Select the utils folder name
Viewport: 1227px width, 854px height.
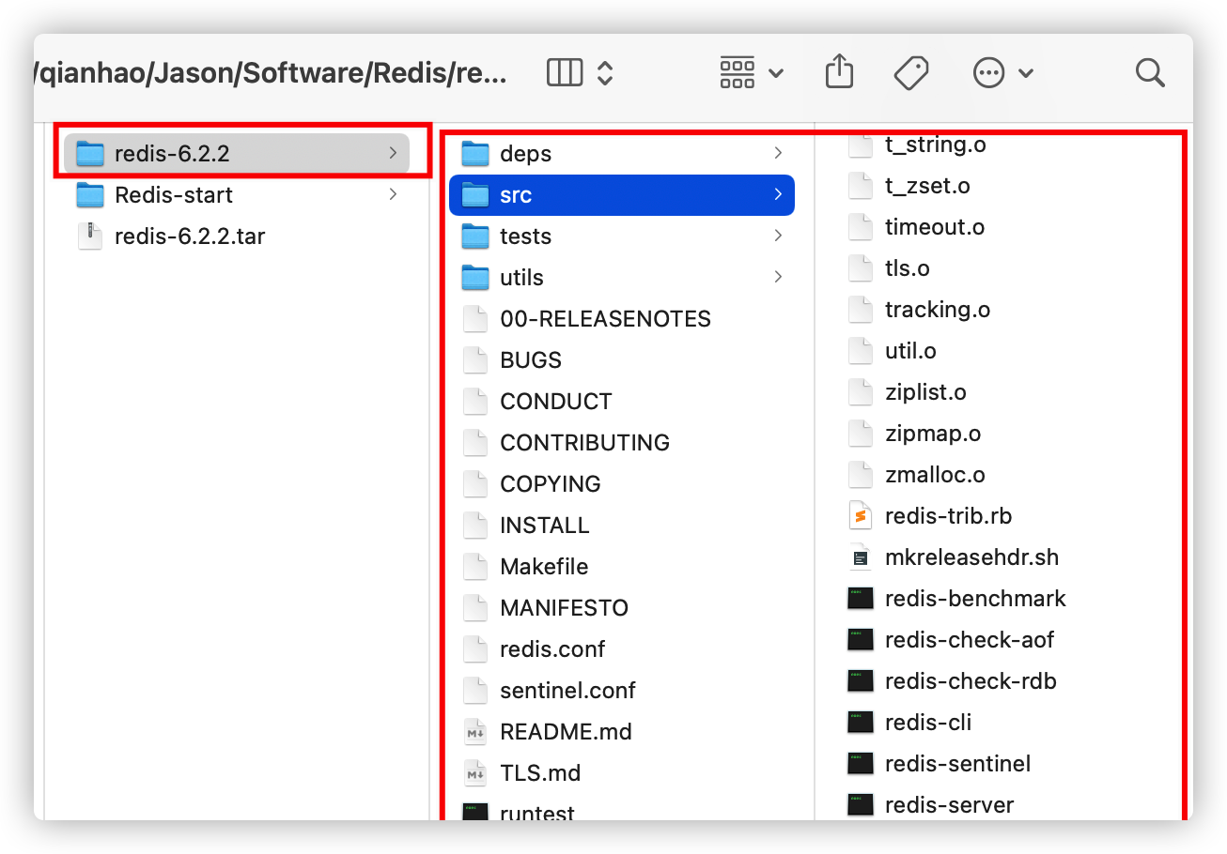pyautogui.click(x=521, y=278)
